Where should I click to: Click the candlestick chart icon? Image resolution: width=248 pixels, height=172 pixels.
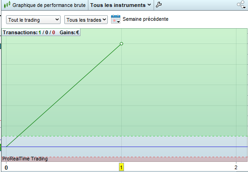click(x=7, y=5)
